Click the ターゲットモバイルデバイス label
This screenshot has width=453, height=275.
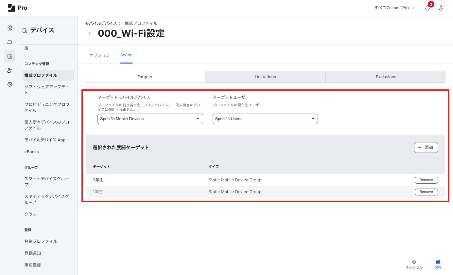tap(124, 97)
